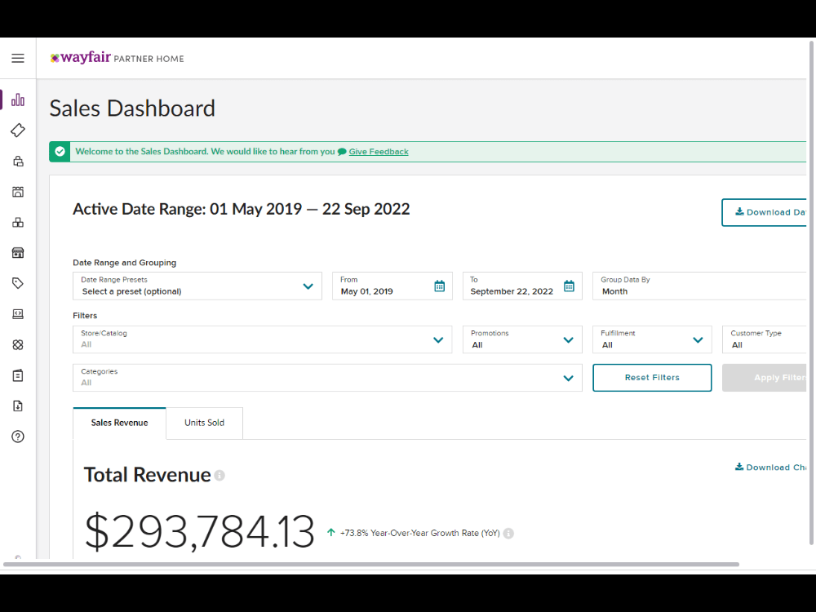Click the From date field May 01, 2019
This screenshot has width=816, height=612.
tap(392, 286)
